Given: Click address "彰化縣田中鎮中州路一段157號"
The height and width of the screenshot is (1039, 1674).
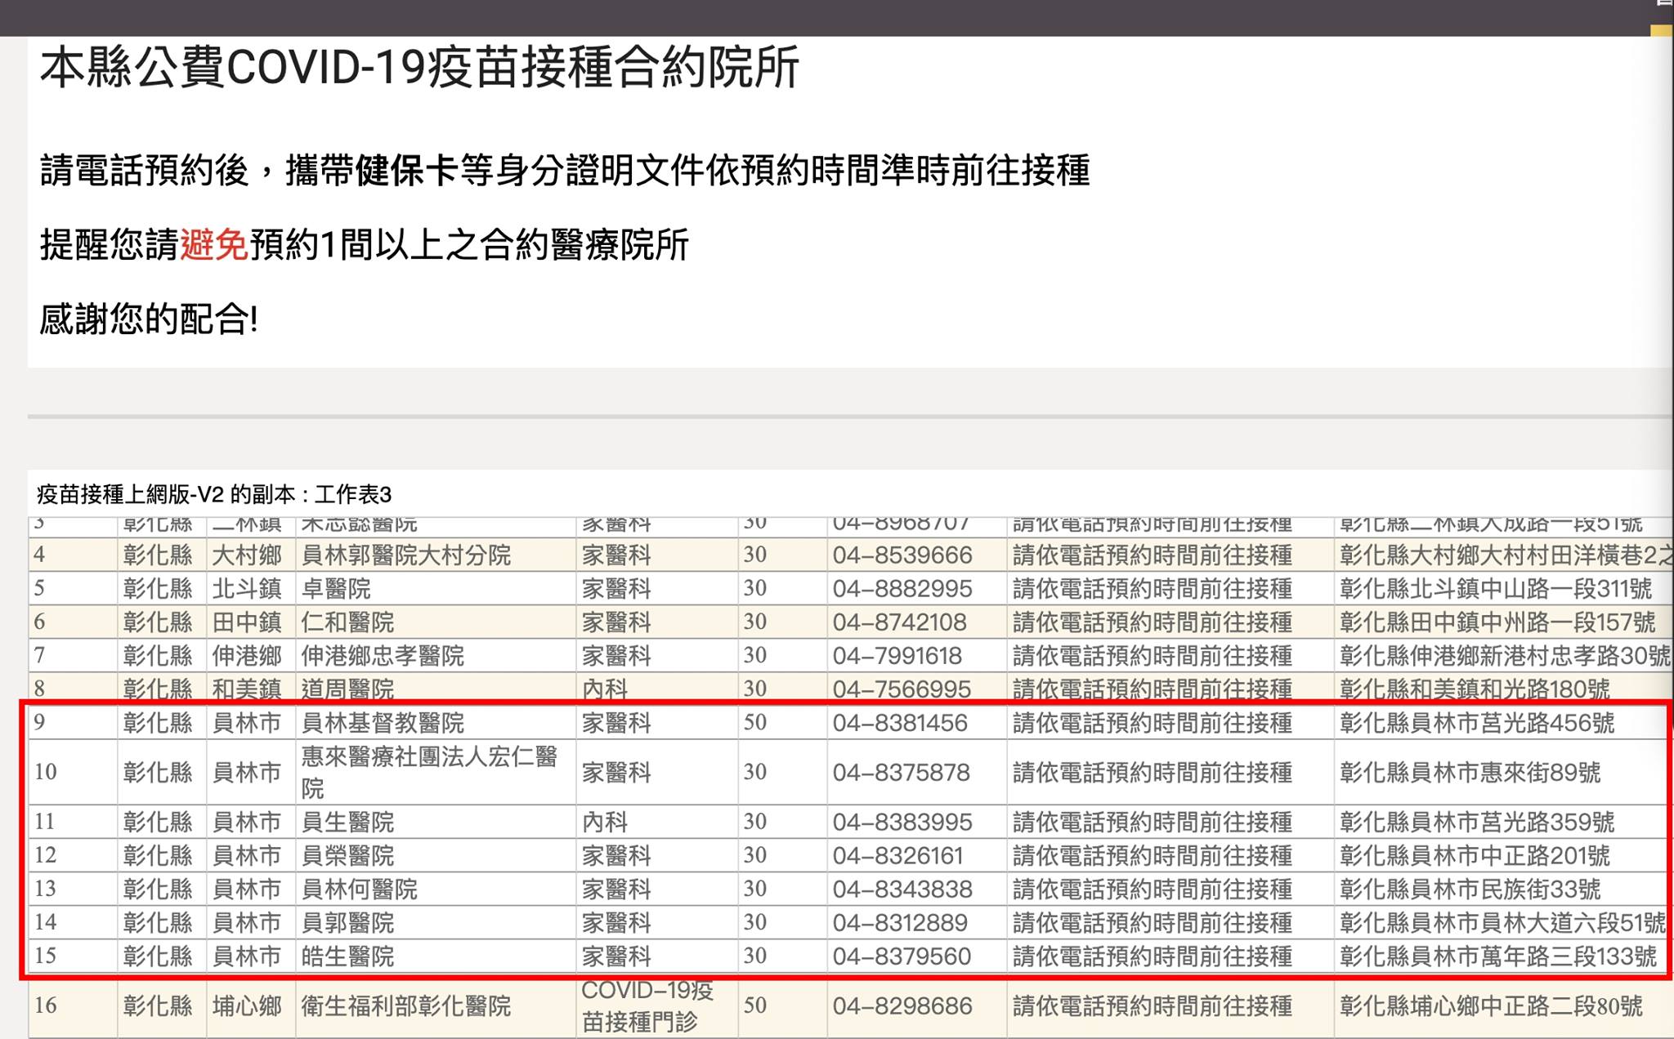Looking at the screenshot, I should click(x=1497, y=622).
